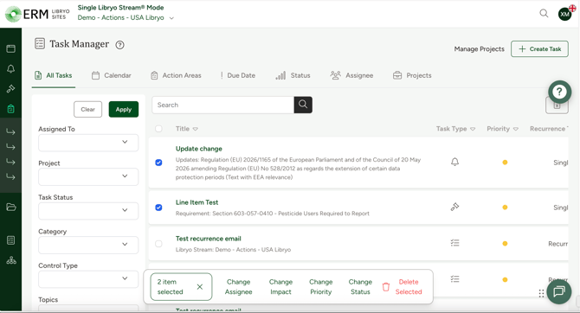
Task: Expand the Assigned To dropdown
Action: [88, 143]
